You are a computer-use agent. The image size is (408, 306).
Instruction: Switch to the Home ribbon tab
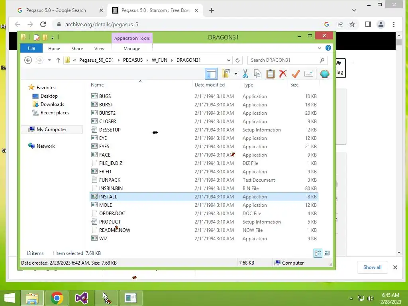(54, 49)
